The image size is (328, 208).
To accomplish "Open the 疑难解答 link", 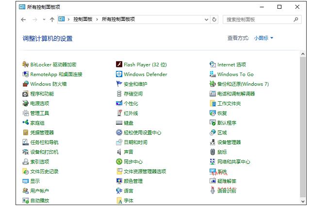I will click(x=227, y=181).
